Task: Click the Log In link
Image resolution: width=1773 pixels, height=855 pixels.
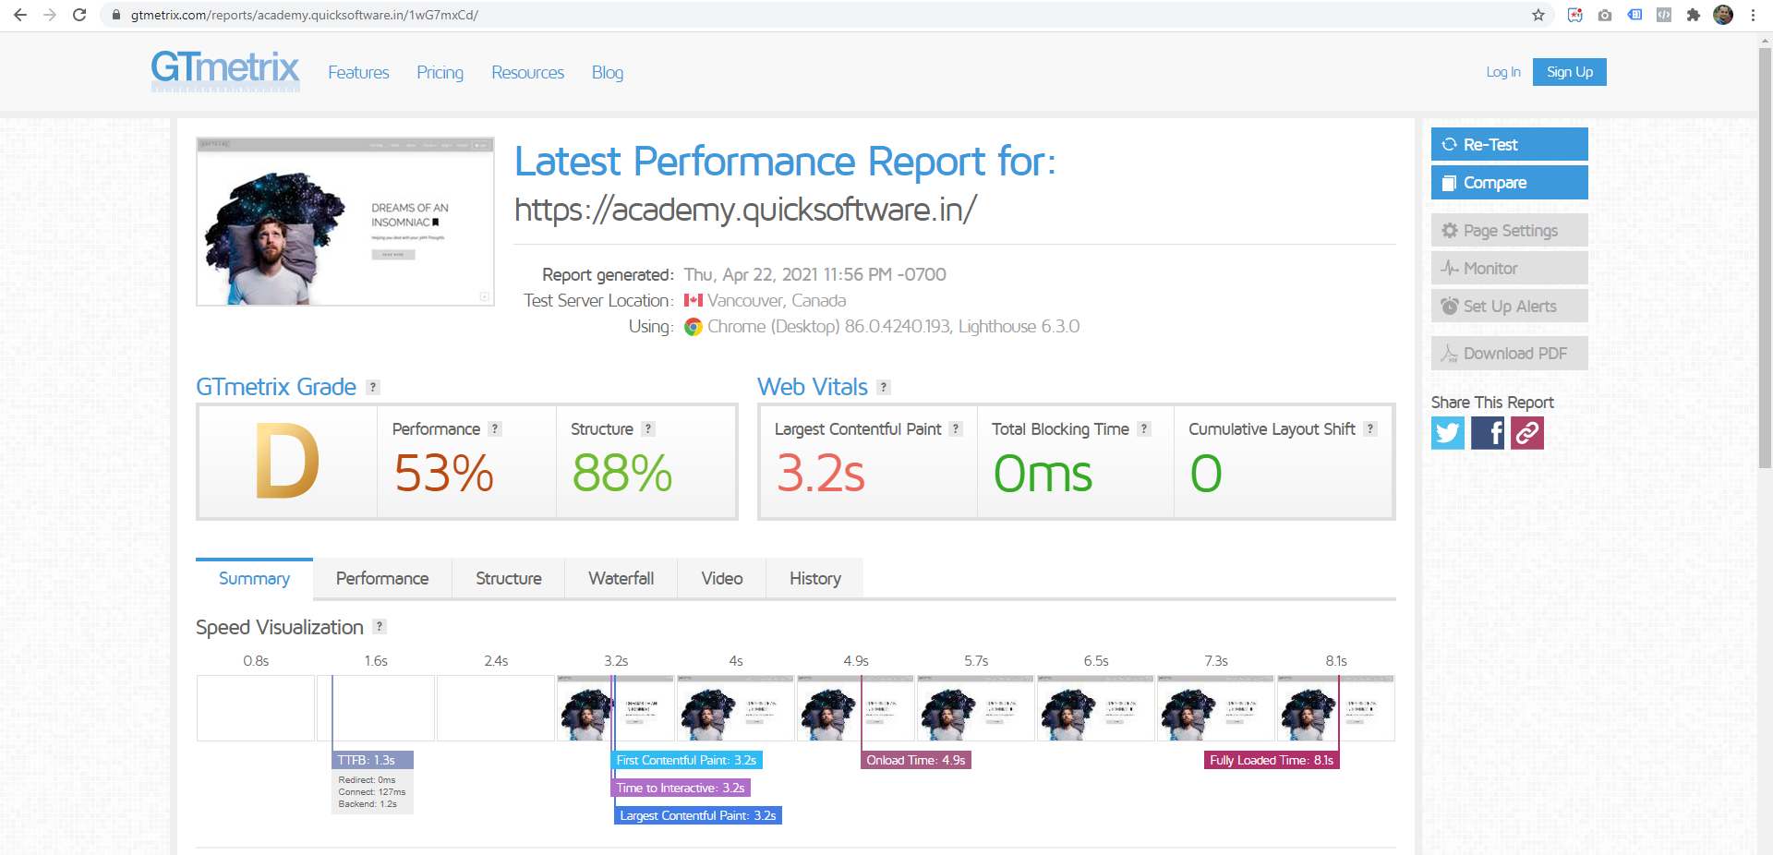Action: 1503,72
